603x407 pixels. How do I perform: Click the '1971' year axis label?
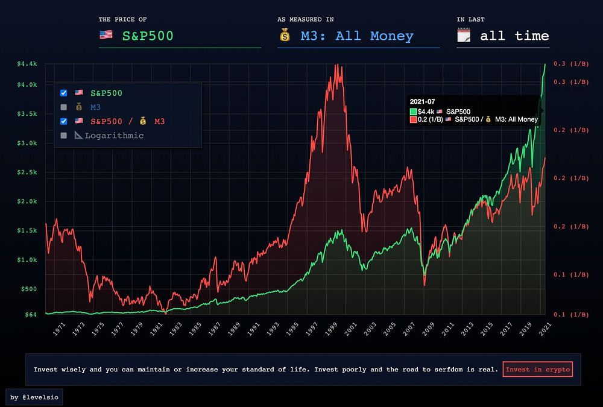59,330
